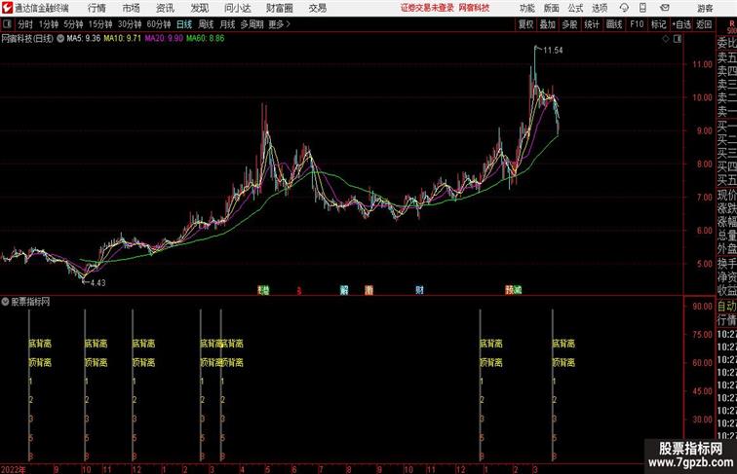Viewport: 737px width, 474px height.
Task: Open the 行情 menu
Action: (x=97, y=8)
